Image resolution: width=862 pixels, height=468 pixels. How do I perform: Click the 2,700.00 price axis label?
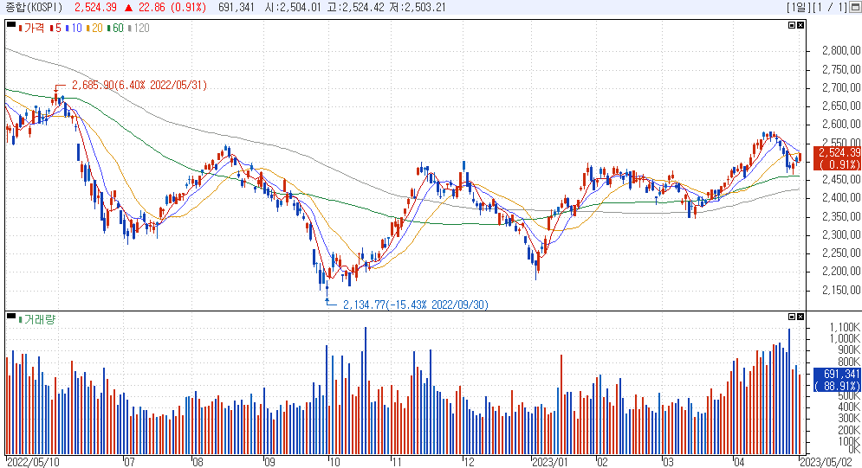[x=841, y=87]
